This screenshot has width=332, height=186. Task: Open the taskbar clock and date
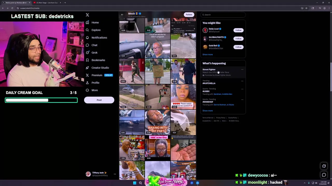click(323, 183)
